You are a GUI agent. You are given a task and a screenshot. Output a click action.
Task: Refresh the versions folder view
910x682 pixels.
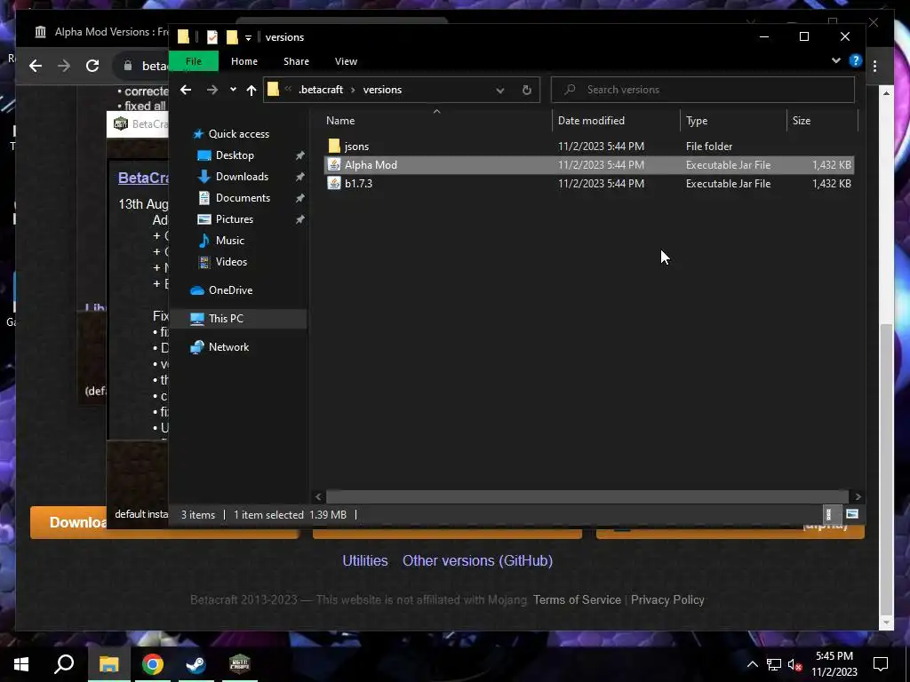[526, 90]
